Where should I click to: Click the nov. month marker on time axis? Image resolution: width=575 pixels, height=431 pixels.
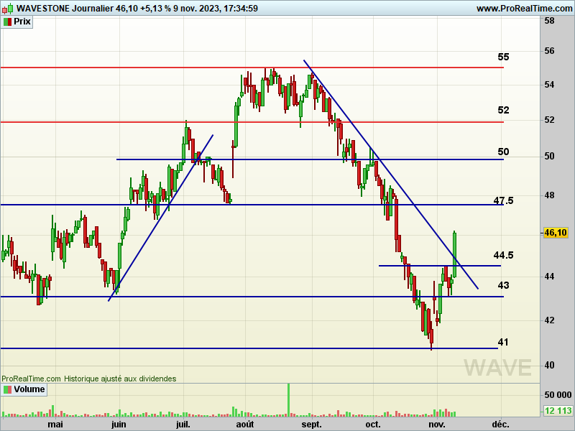pyautogui.click(x=436, y=425)
